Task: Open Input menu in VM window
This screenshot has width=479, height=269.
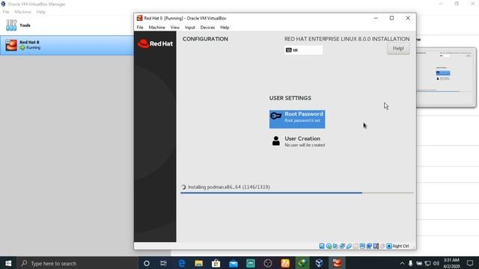Action: (x=189, y=28)
